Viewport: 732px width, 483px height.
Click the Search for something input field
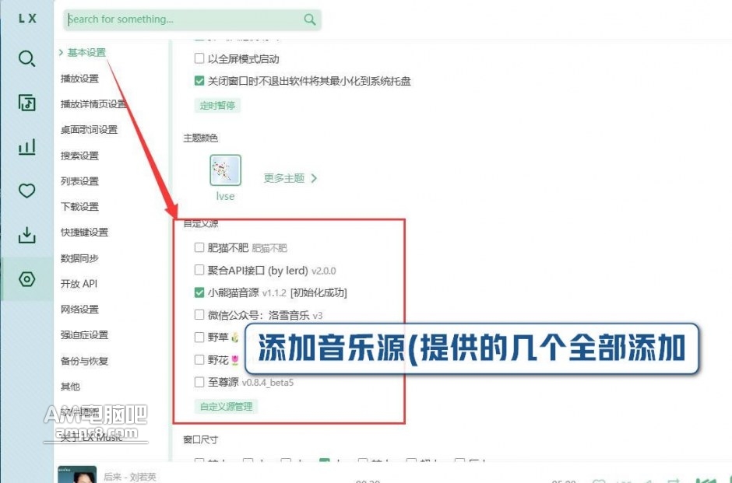coord(183,19)
